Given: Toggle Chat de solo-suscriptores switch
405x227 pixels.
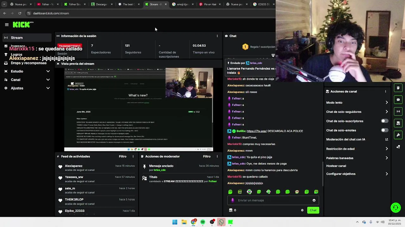Looking at the screenshot, I should click(x=384, y=121).
